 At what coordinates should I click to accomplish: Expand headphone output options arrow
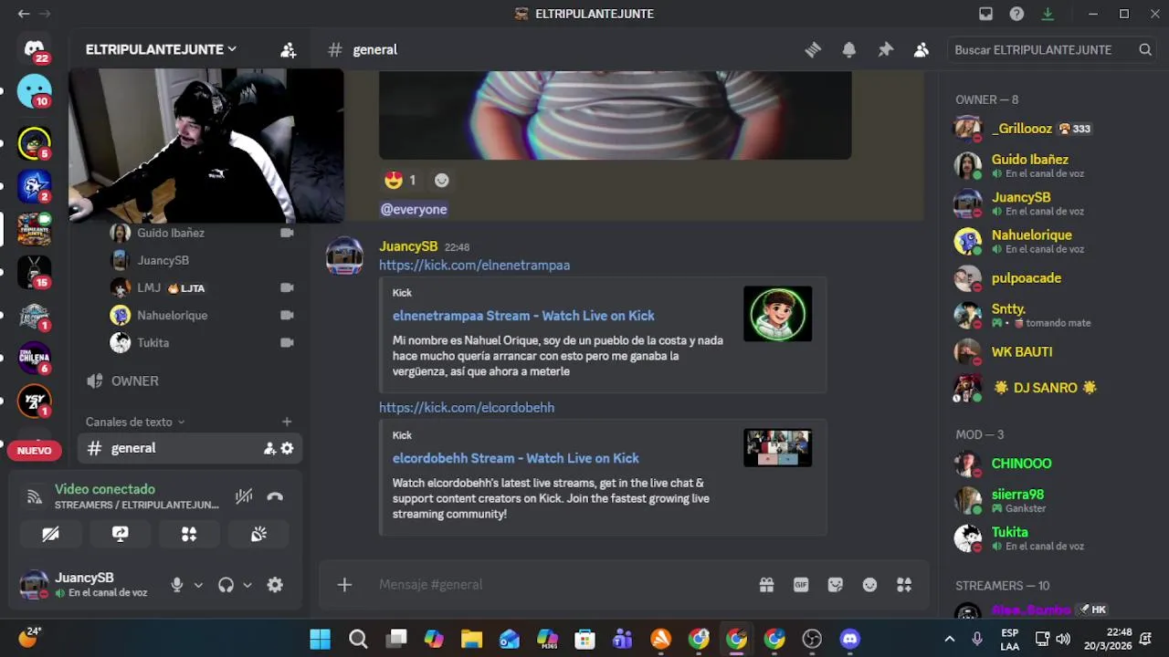pyautogui.click(x=247, y=585)
